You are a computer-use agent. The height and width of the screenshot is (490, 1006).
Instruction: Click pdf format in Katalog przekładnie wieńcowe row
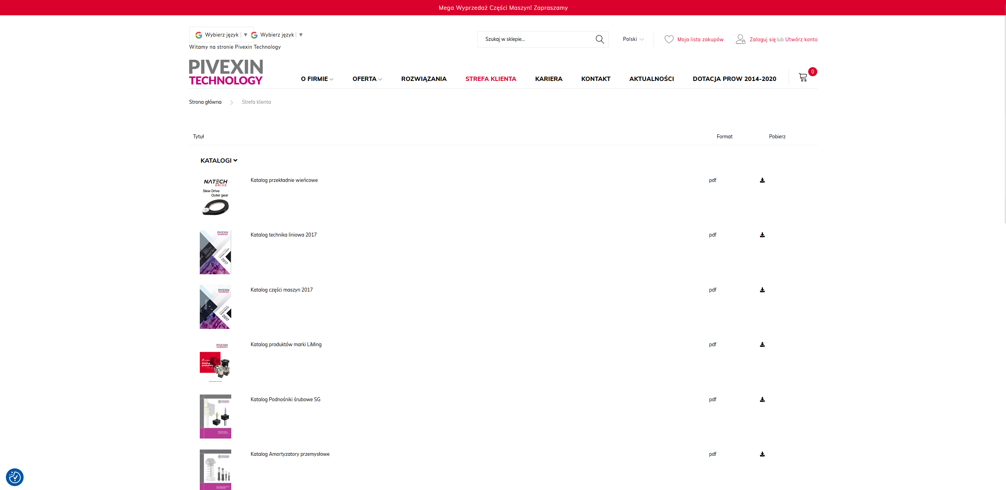tap(713, 180)
